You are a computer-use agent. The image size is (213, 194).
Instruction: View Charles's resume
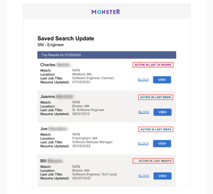tap(162, 80)
